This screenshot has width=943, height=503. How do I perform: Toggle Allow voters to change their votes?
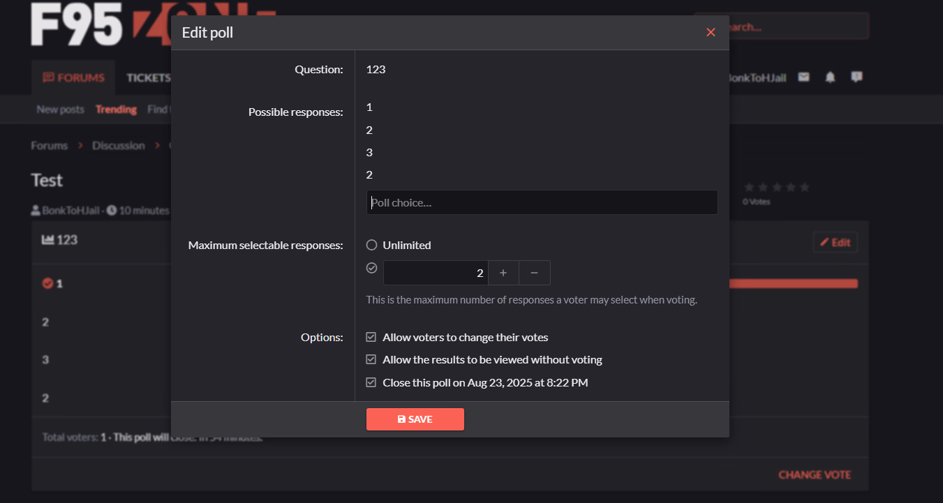click(371, 338)
